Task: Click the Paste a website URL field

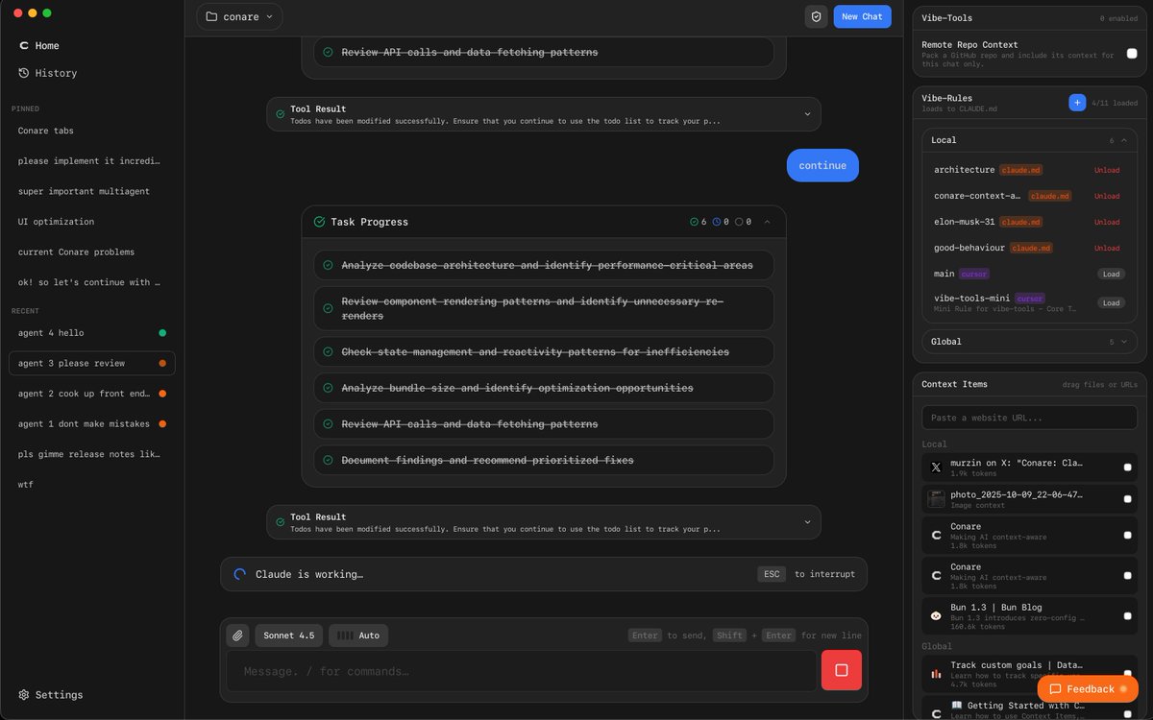Action: pos(1029,418)
